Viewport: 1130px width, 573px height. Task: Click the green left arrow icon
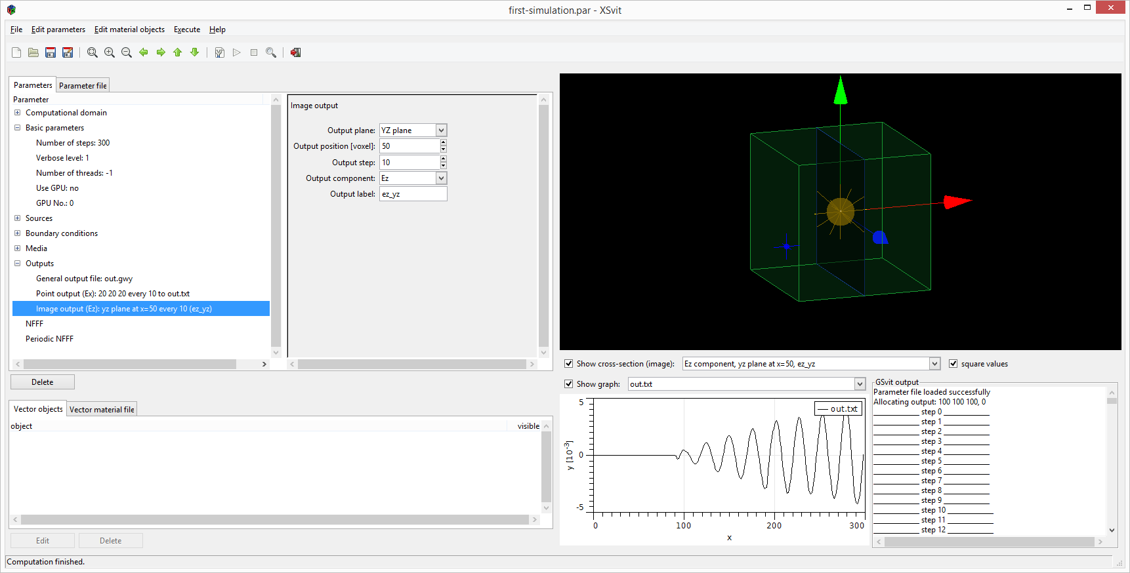coord(144,52)
